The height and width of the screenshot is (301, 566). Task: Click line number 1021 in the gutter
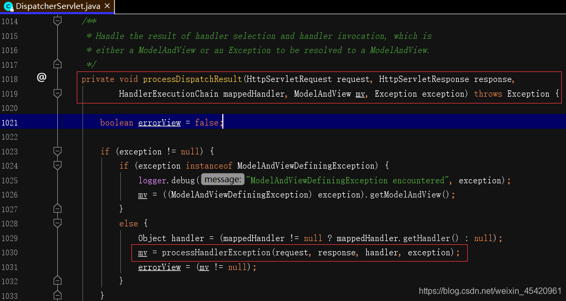[9, 123]
